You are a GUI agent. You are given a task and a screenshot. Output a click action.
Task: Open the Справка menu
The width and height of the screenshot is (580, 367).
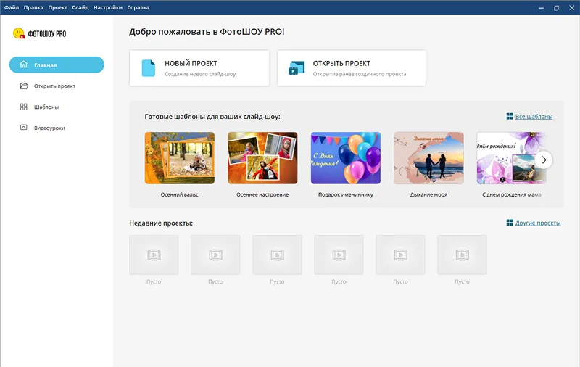click(138, 7)
